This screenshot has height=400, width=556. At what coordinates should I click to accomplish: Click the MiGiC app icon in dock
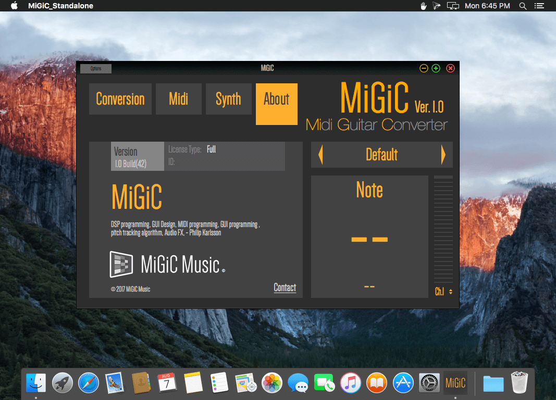(x=455, y=383)
